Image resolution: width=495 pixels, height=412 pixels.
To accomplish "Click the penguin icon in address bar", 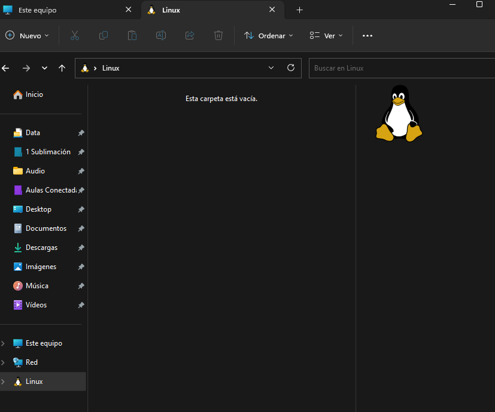I will pyautogui.click(x=85, y=68).
